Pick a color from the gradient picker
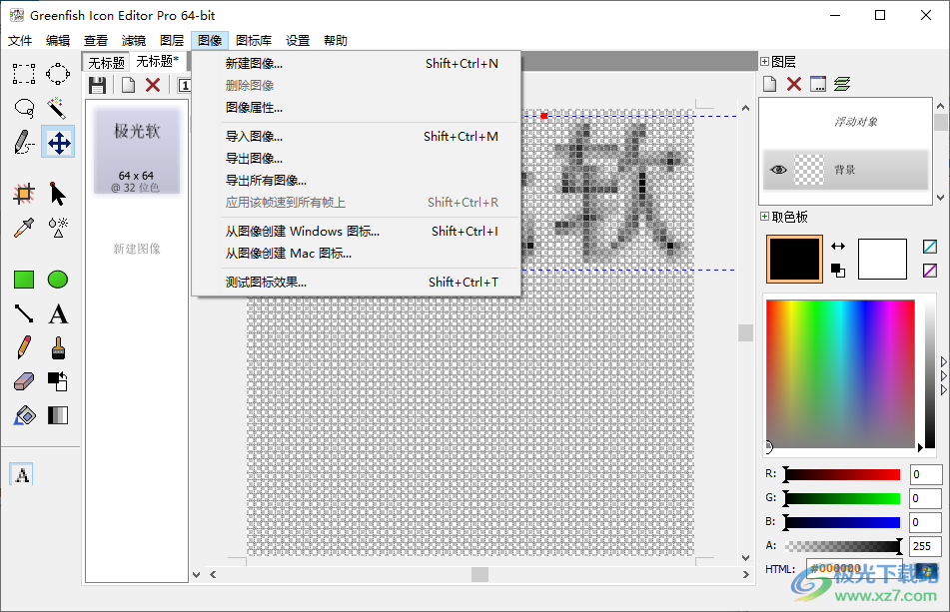This screenshot has height=612, width=950. 839,374
